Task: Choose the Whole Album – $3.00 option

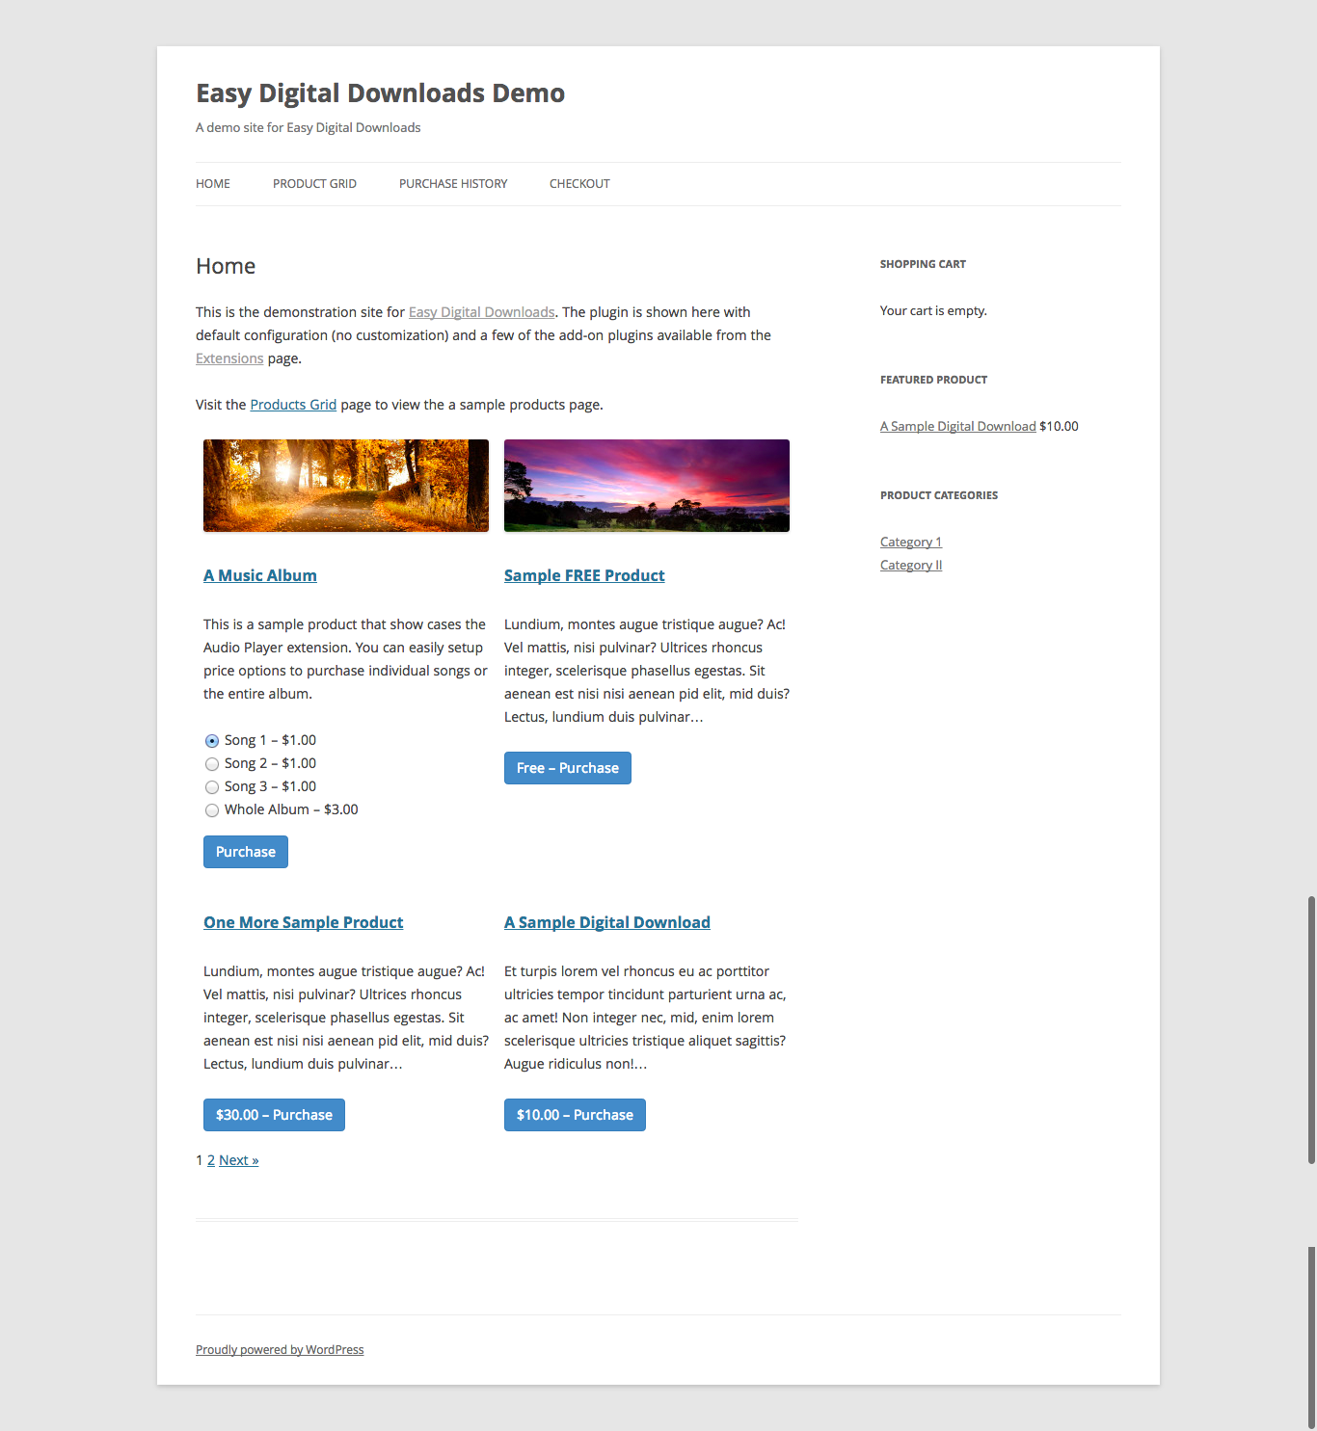Action: coord(212,810)
